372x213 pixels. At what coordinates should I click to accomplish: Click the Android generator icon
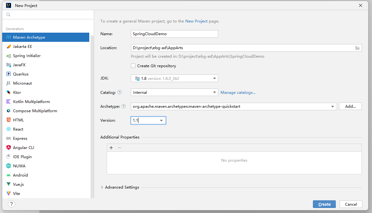click(9, 175)
